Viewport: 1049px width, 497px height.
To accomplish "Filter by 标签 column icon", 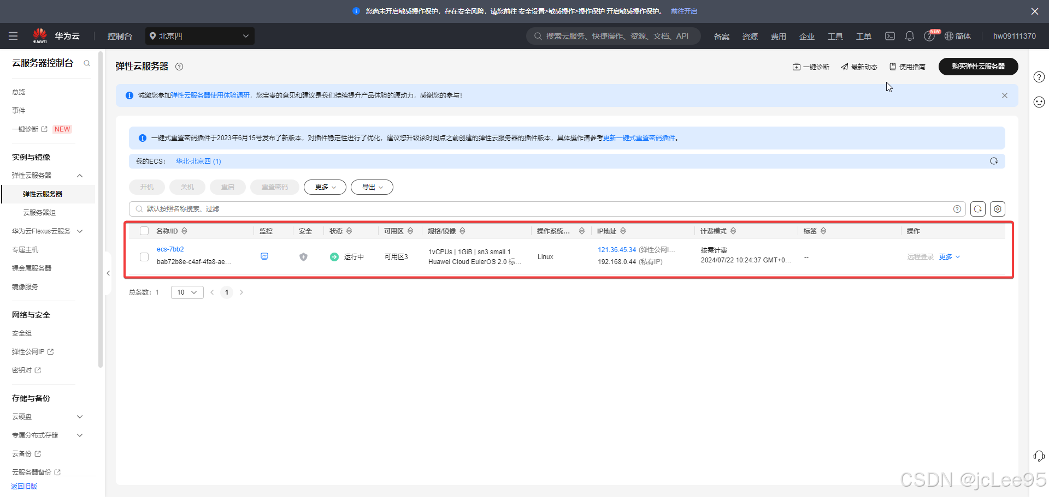I will [x=823, y=231].
